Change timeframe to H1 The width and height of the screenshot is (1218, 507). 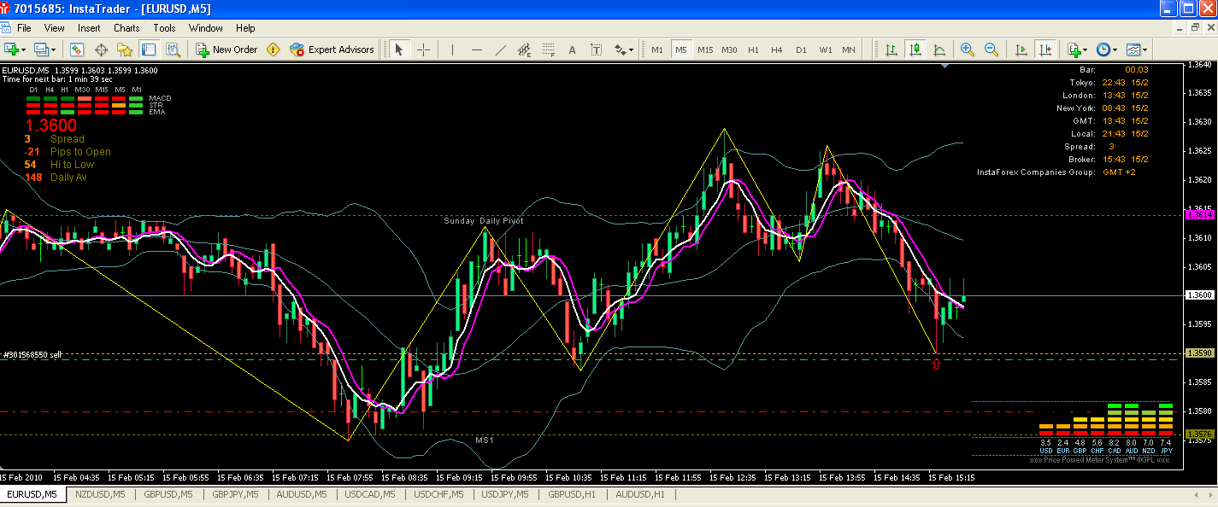[x=753, y=50]
